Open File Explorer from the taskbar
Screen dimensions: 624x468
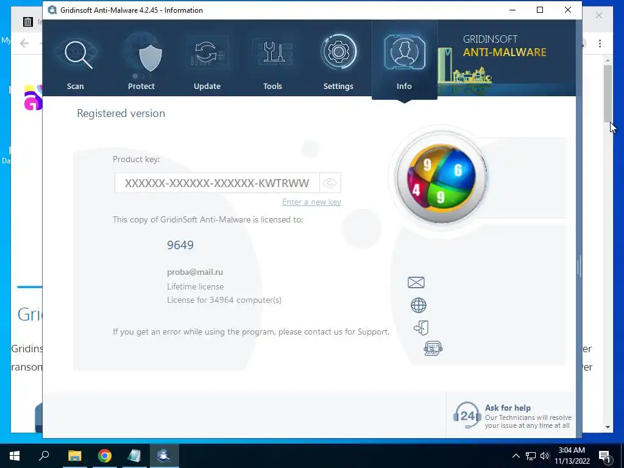pyautogui.click(x=74, y=456)
